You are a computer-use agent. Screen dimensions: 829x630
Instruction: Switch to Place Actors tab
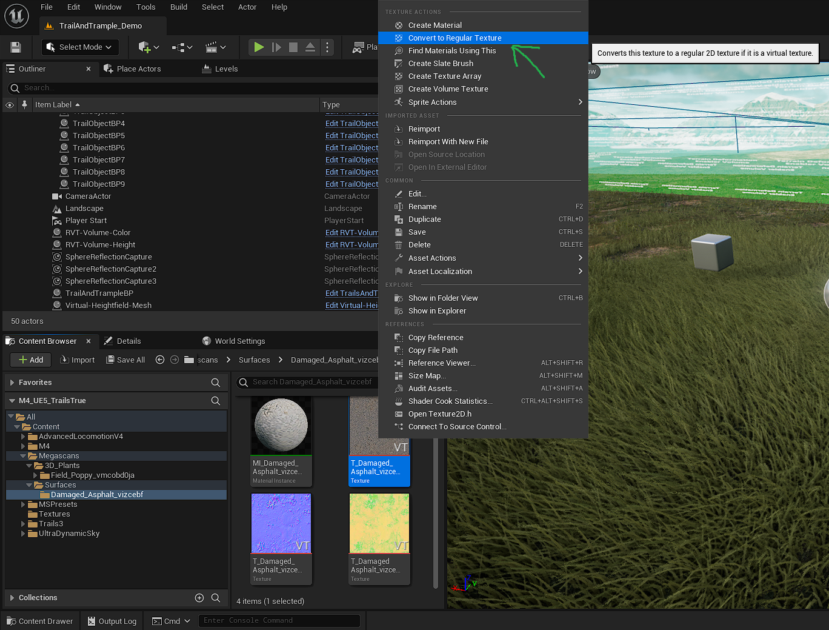coord(132,69)
